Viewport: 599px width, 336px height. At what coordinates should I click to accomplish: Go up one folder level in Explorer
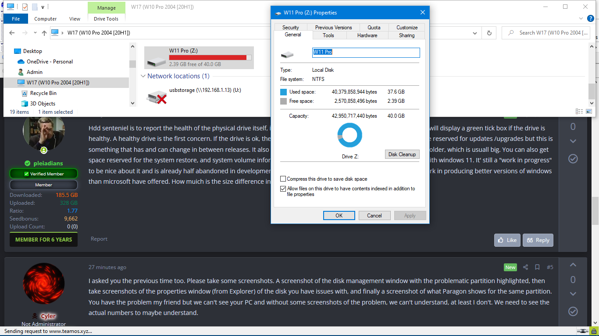(44, 33)
